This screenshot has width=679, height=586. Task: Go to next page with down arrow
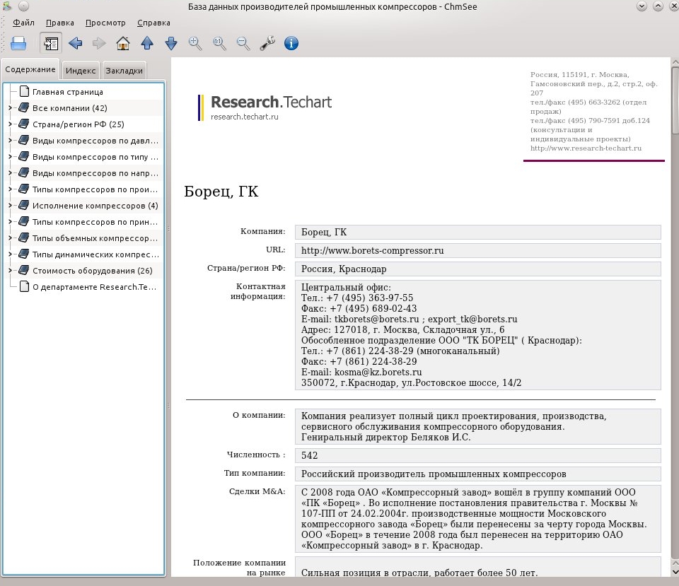point(171,43)
